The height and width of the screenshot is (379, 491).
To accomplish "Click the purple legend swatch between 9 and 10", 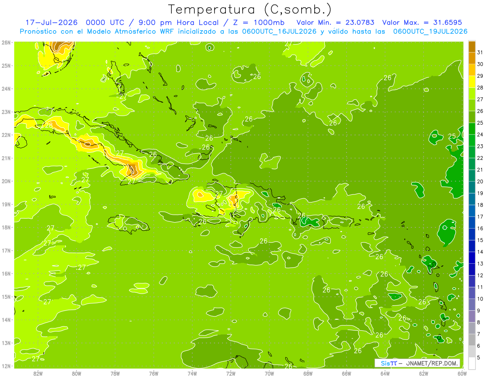I will pos(472,305).
